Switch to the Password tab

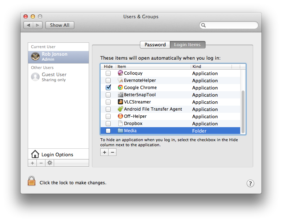click(155, 45)
